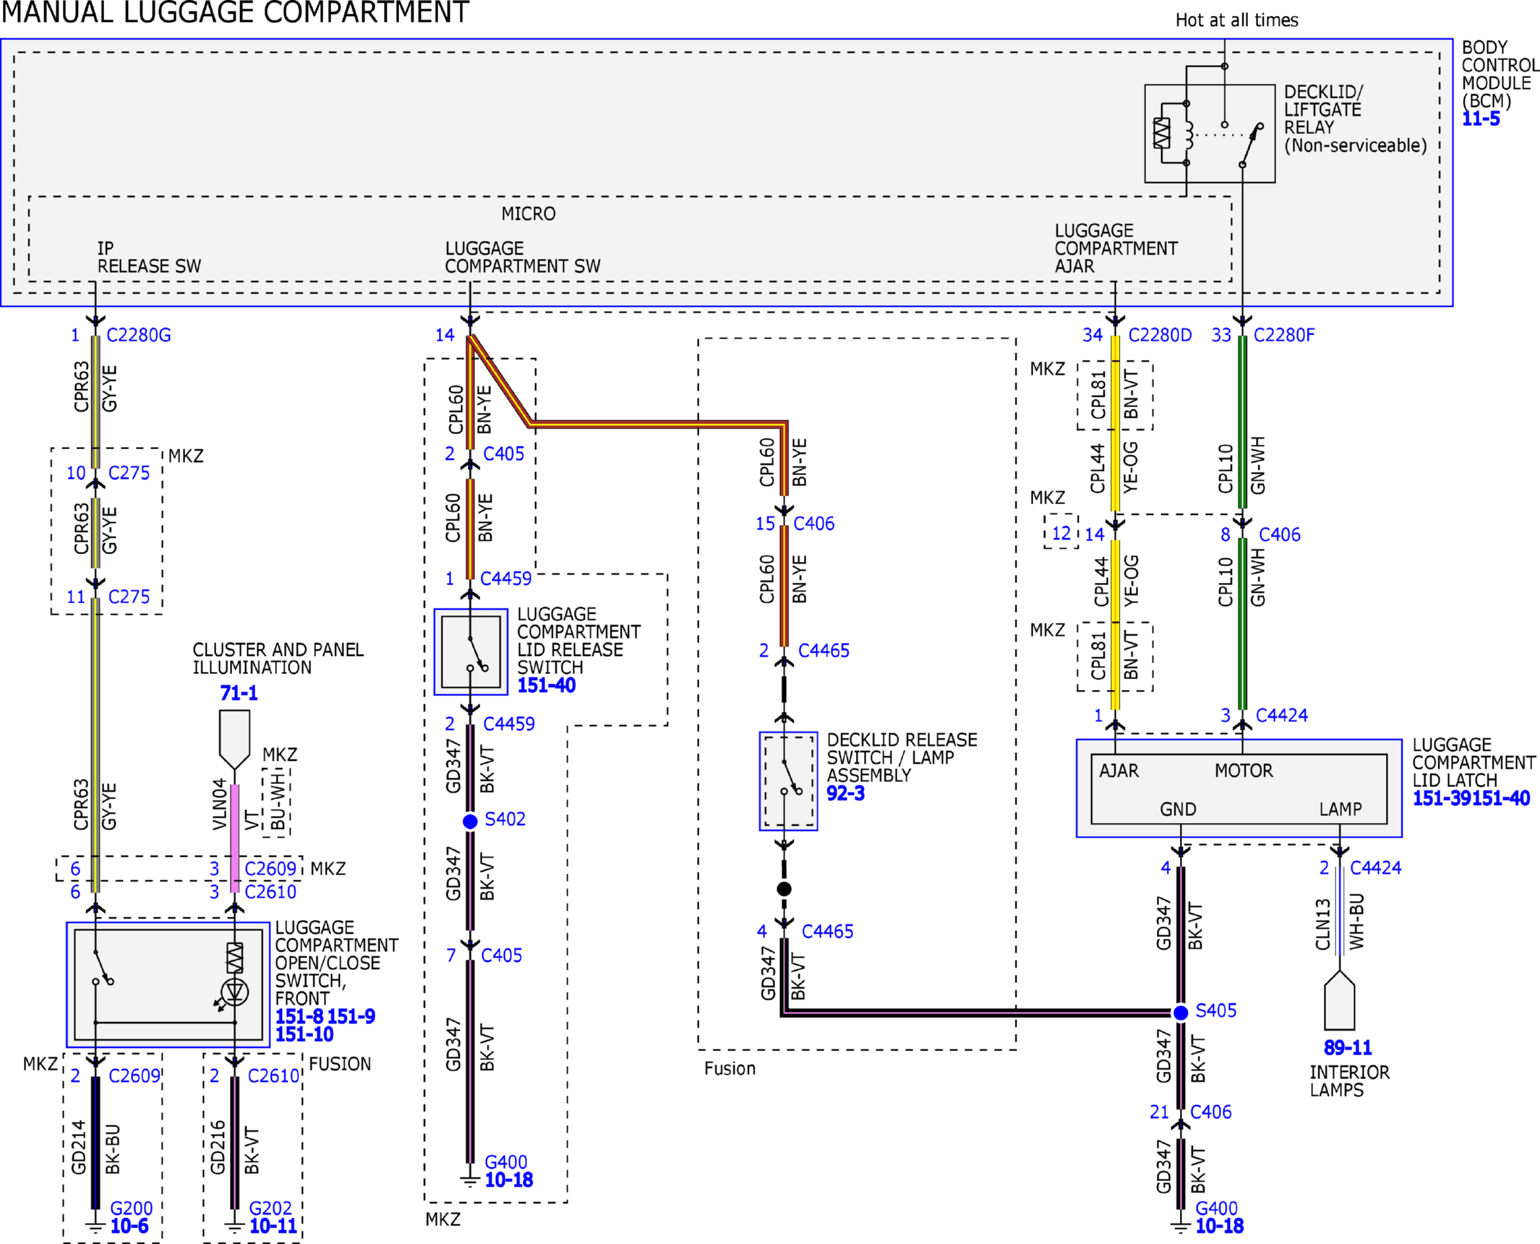The width and height of the screenshot is (1540, 1244).
Task: Open reference 151-8 for front switch
Action: (x=299, y=1017)
